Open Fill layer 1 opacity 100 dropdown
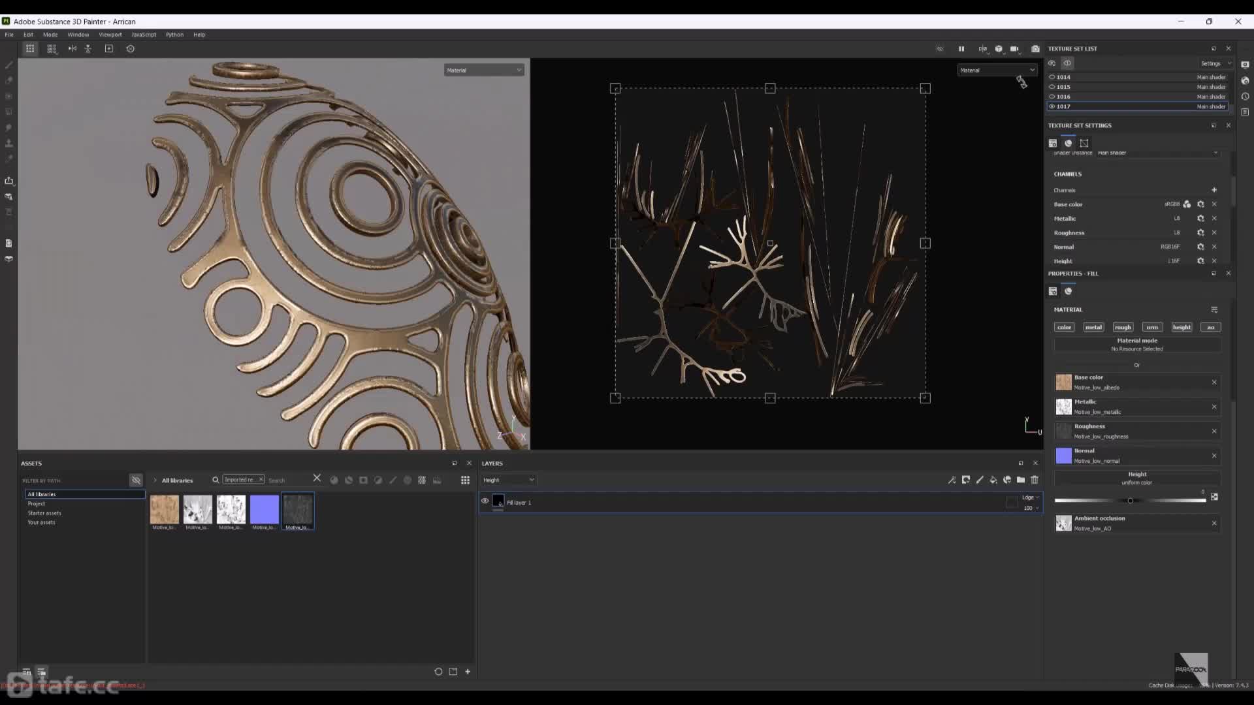The height and width of the screenshot is (705, 1254). (x=1031, y=508)
